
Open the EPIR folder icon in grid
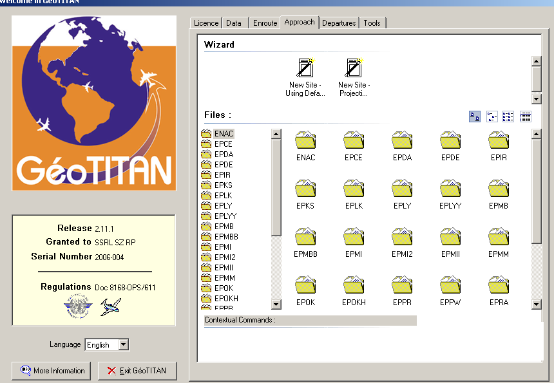[x=499, y=140]
